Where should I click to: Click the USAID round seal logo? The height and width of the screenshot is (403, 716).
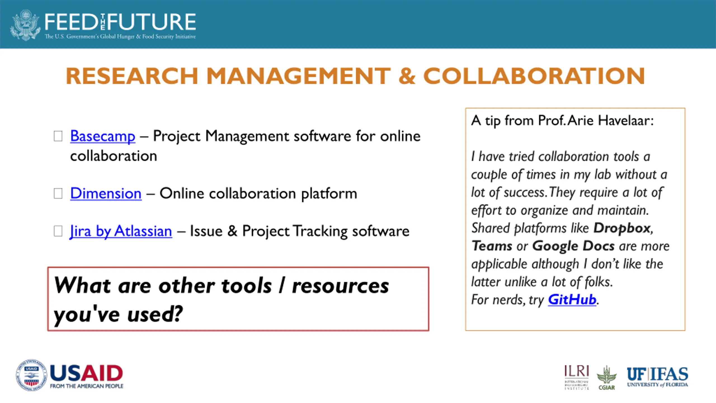[x=31, y=375]
